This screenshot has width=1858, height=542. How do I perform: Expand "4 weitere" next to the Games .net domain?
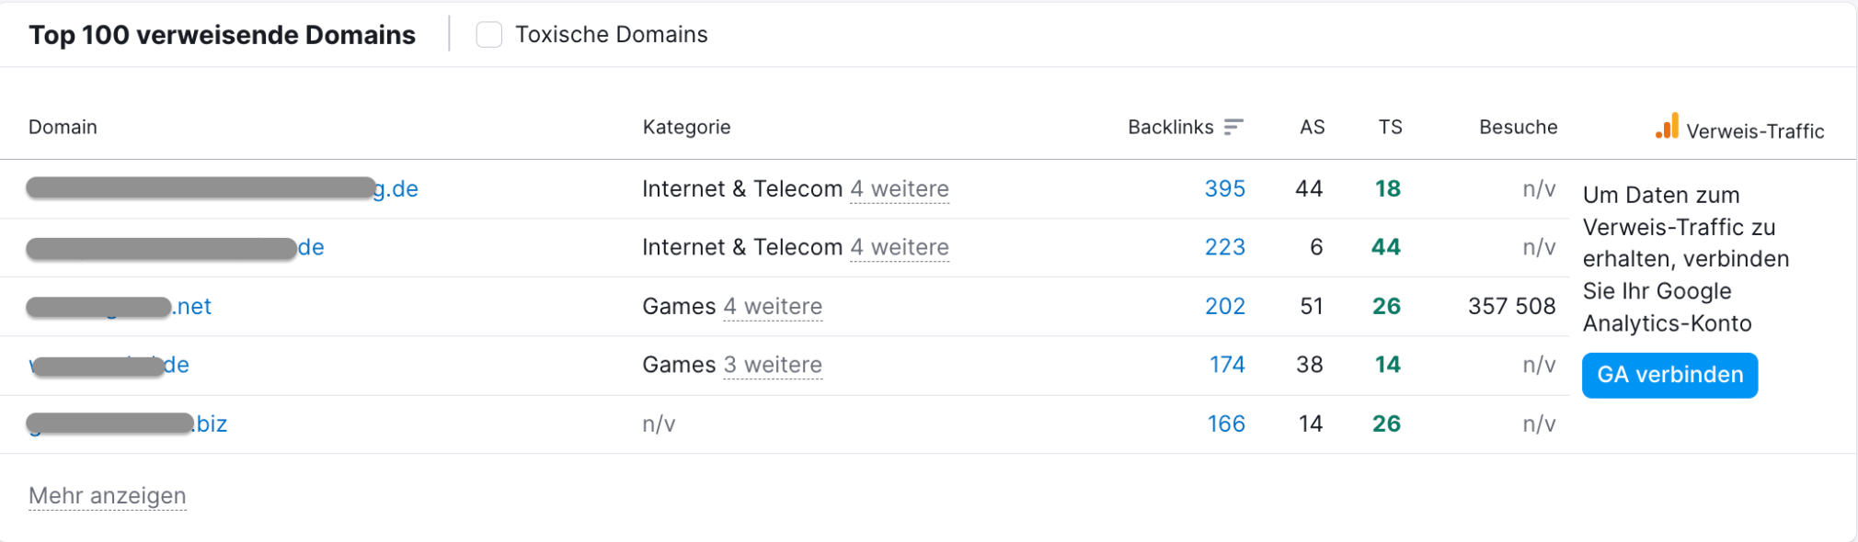click(773, 307)
